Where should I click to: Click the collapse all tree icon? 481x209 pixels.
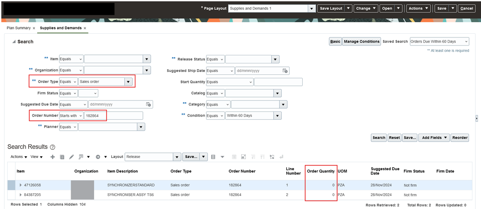tap(262, 157)
